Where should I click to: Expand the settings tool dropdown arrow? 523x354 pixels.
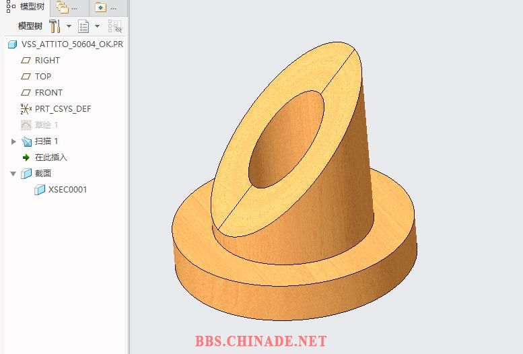[x=69, y=26]
